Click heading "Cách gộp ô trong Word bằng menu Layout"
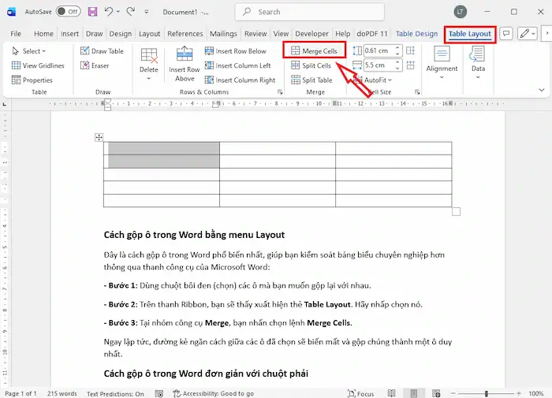The width and height of the screenshot is (552, 398). point(194,235)
